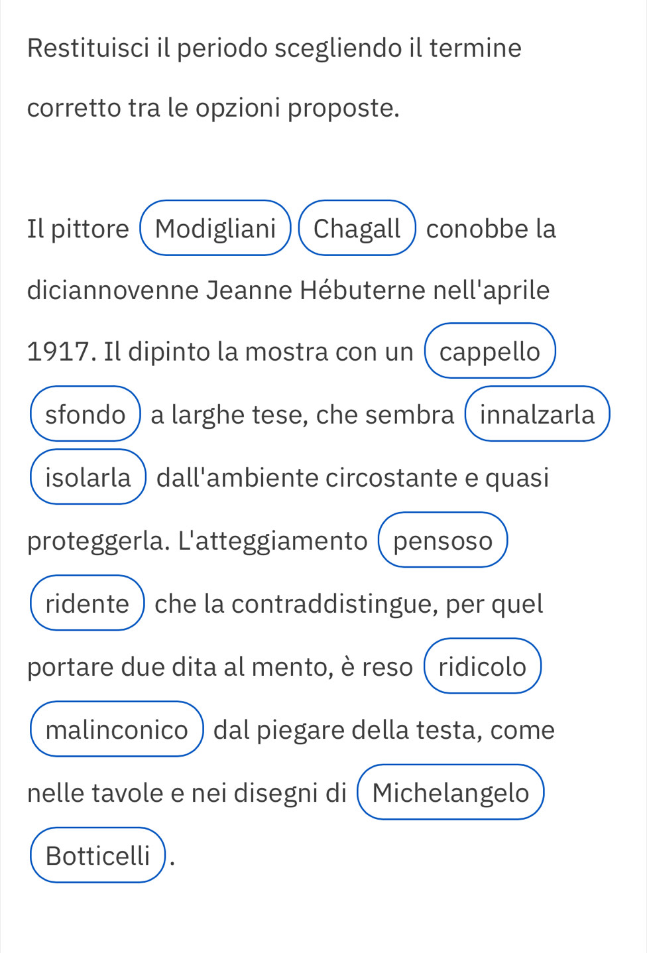The height and width of the screenshot is (953, 647).
Task: Click the 'corretto tra le opzioni proposte' line
Action: 213,107
